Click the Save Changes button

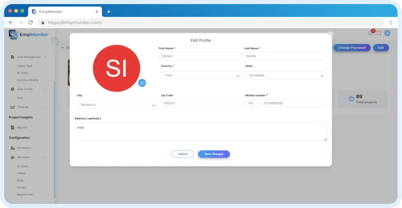point(214,154)
